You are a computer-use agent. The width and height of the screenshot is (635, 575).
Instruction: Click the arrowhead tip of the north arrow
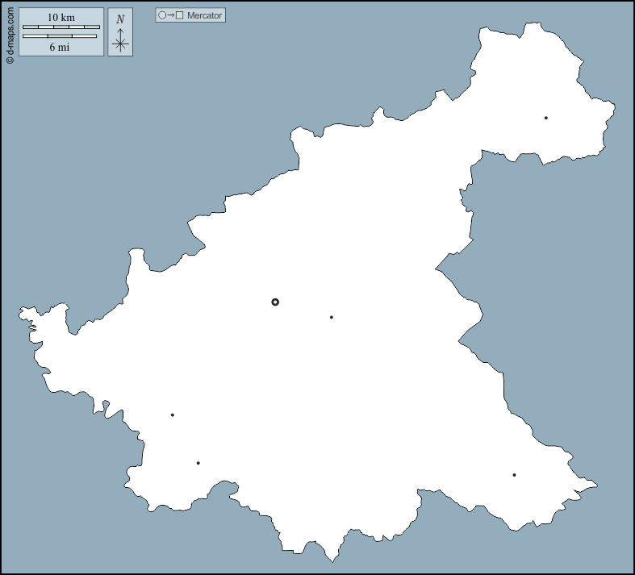click(120, 30)
